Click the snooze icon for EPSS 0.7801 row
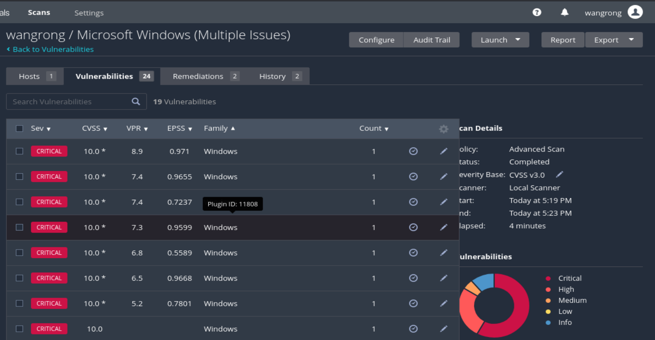This screenshot has height=340, width=655. 413,303
